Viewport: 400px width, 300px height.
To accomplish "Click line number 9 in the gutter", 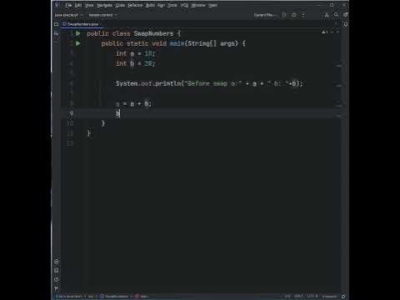I will click(72, 113).
